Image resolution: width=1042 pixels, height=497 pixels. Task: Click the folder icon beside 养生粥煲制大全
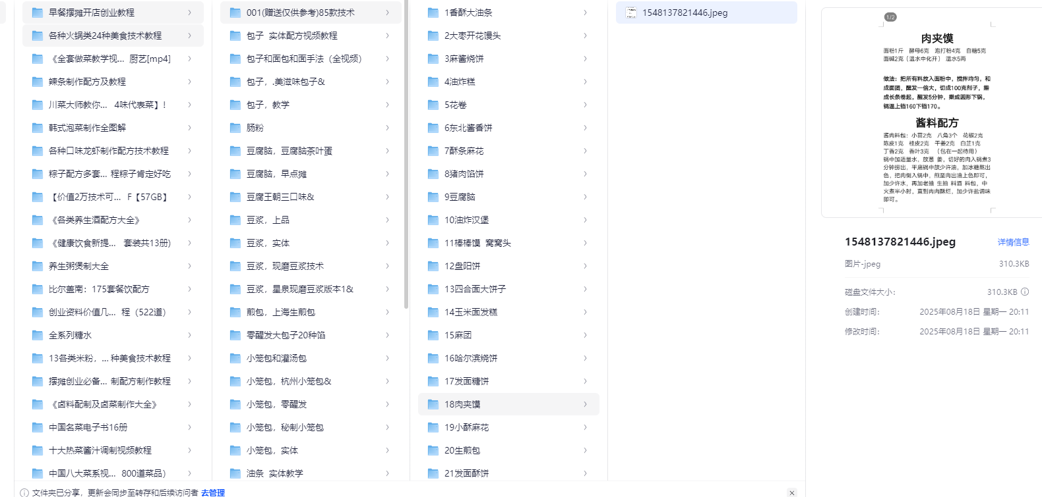tap(38, 266)
